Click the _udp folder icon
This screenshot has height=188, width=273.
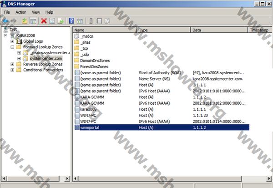[x=76, y=54]
